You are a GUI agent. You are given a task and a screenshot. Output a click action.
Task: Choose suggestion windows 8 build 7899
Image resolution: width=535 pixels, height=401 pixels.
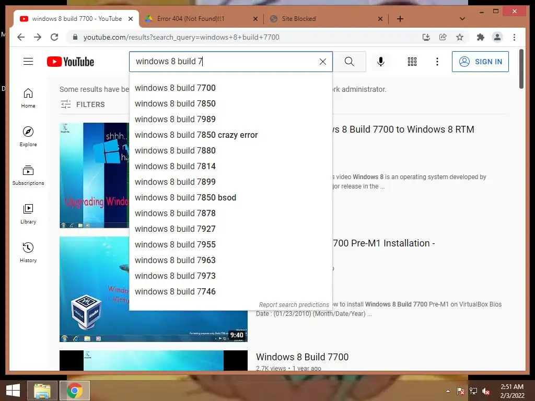click(230, 182)
